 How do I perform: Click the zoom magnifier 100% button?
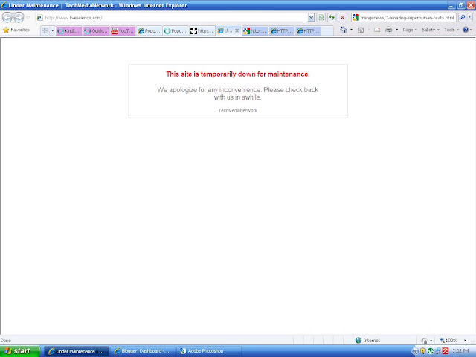click(x=448, y=341)
